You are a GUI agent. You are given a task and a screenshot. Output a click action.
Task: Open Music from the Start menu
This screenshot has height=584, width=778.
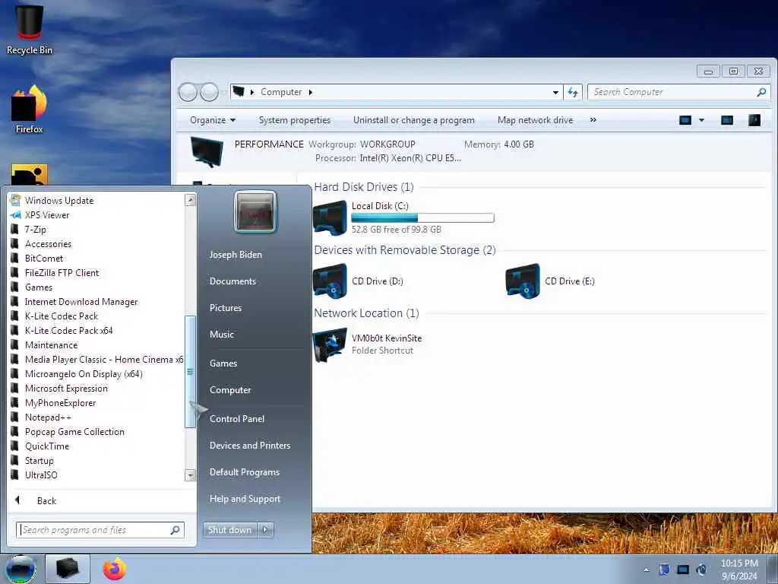221,335
